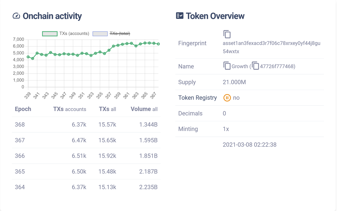Click the blue TXs (total) legend swatch

(x=100, y=34)
